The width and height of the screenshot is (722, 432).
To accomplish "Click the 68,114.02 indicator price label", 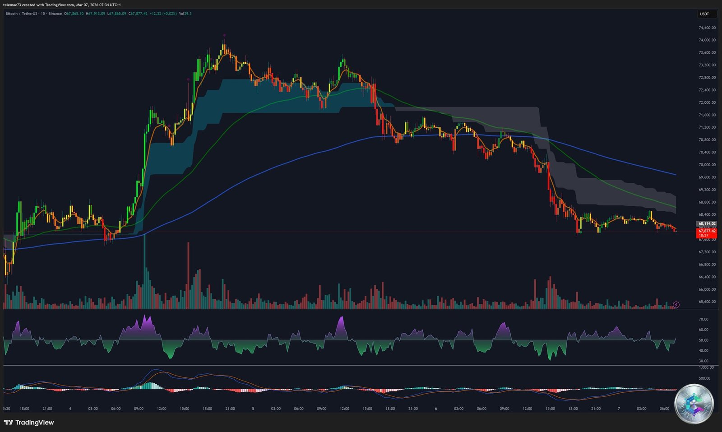I will point(706,223).
